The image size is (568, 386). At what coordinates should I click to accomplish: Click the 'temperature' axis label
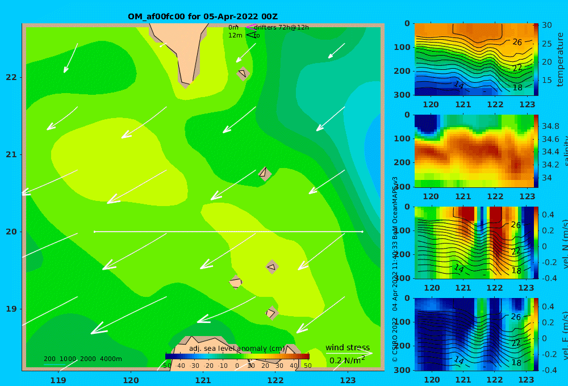pyautogui.click(x=560, y=60)
